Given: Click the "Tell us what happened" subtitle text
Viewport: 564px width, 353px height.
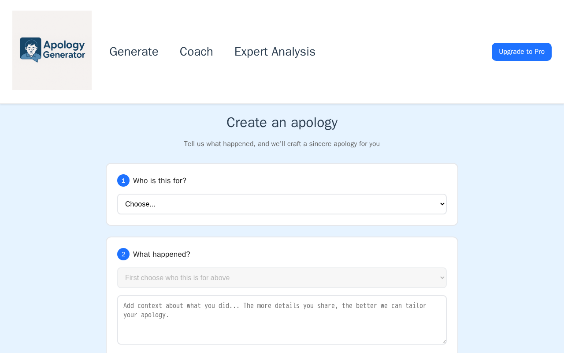Looking at the screenshot, I should 282,144.
